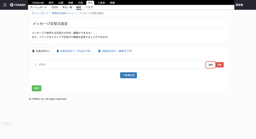Click document icon of 自動送信あり（申込完了時）
Image resolution: width=256 pixels, height=139 pixels.
pyautogui.click(x=58, y=51)
